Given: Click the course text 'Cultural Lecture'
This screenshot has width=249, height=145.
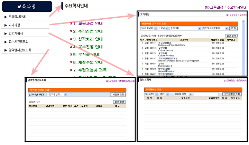Looking at the screenshot, I should point(165,50).
